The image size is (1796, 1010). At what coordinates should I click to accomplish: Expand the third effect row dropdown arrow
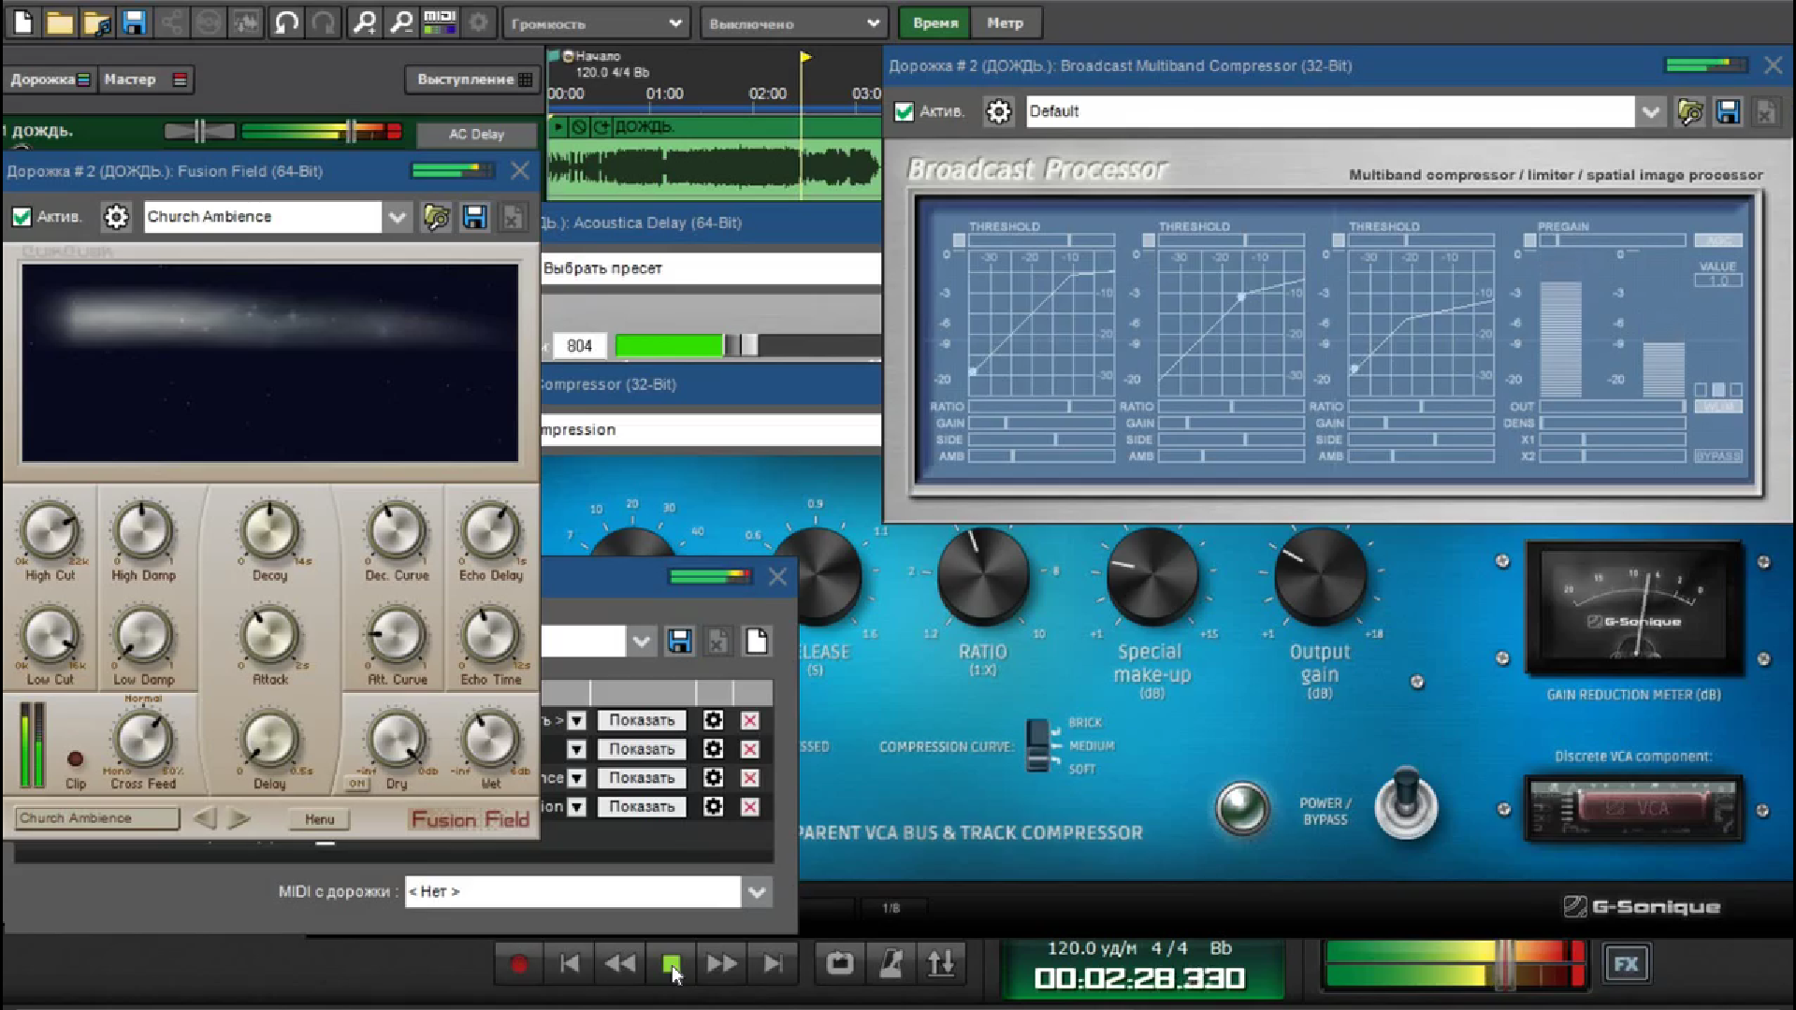(x=577, y=778)
